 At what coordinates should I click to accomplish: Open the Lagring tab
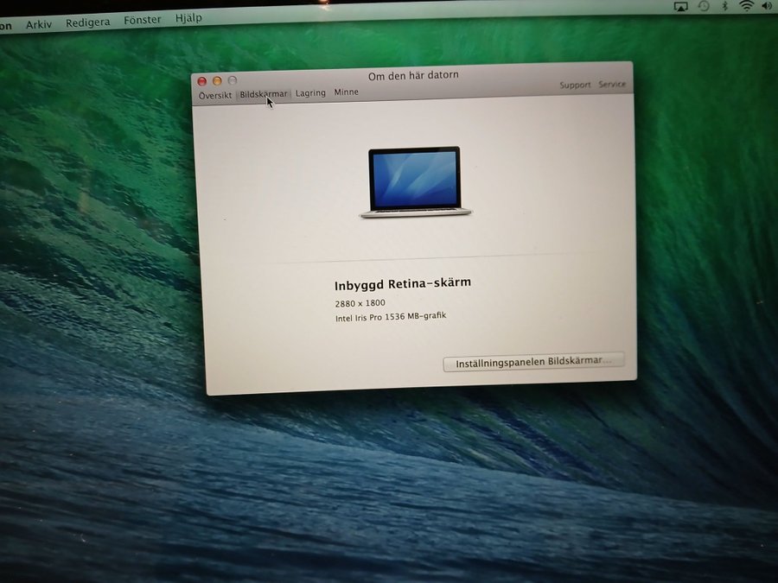(310, 93)
